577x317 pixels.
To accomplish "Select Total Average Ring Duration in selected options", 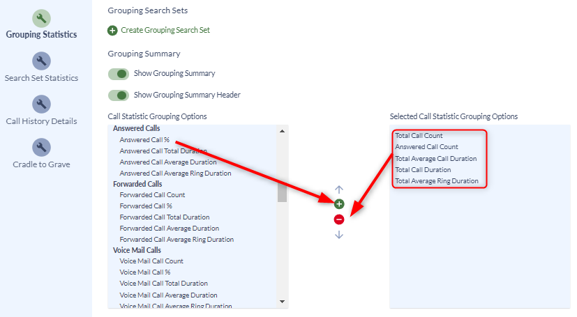I will (x=437, y=180).
